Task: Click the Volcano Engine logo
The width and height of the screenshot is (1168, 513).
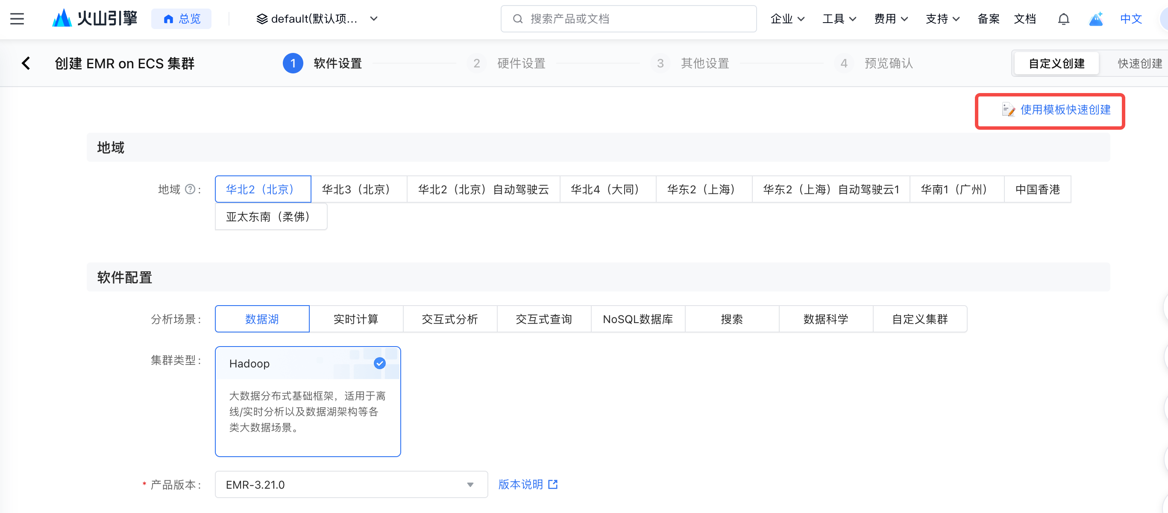Action: (95, 18)
